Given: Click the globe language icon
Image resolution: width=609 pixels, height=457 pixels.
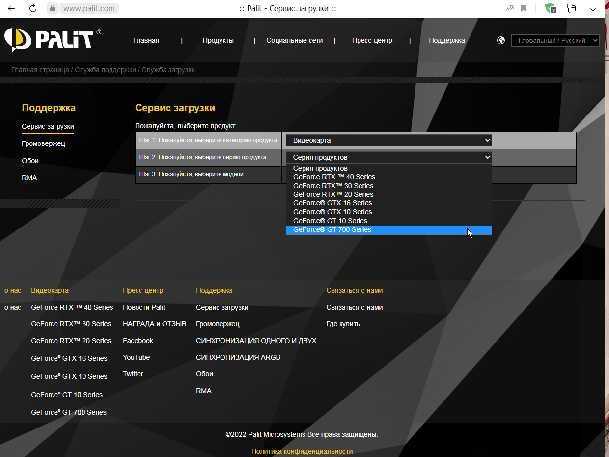Looking at the screenshot, I should click(x=501, y=40).
